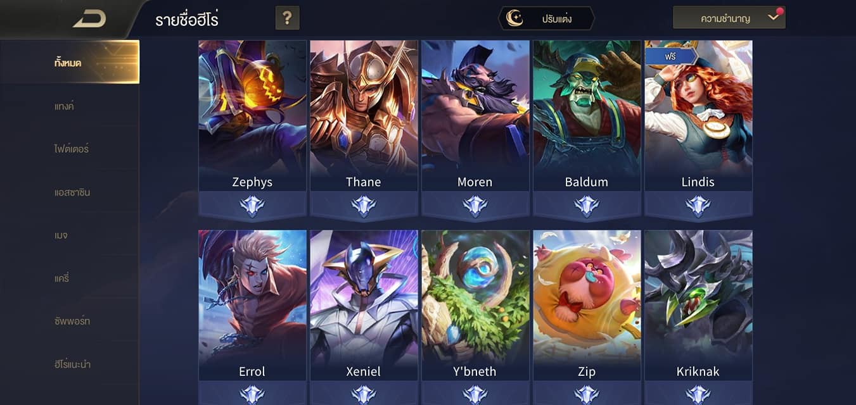Open the Kriknak hero portrait
The height and width of the screenshot is (405, 856).
(x=698, y=306)
